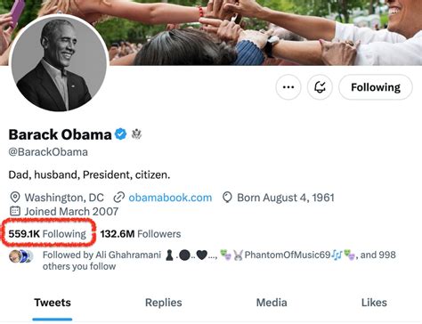422x324 pixels.
Task: Open Barack Obama's profile picture
Action: point(59,64)
